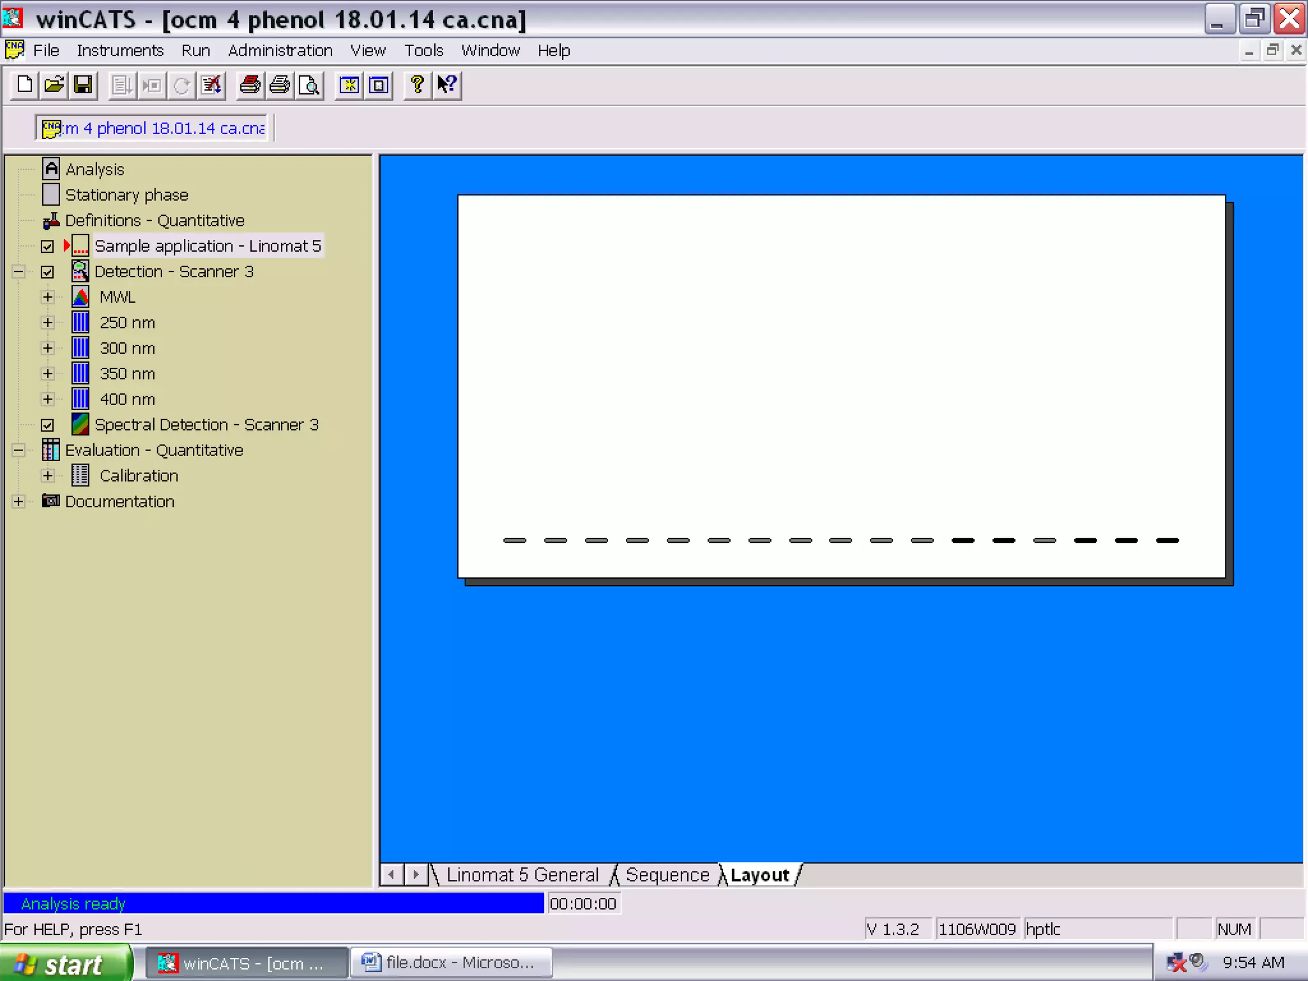
Task: Toggle Spectral Detection Scanner 3 checkbox
Action: pos(47,425)
